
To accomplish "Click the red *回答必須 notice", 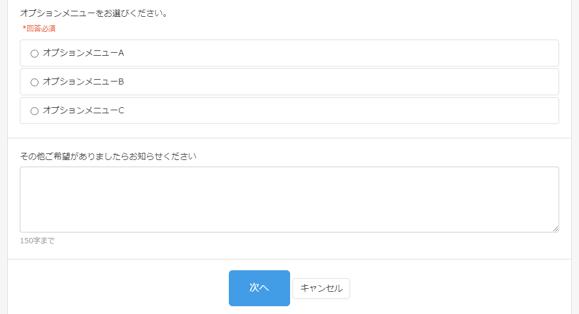I will coord(39,28).
